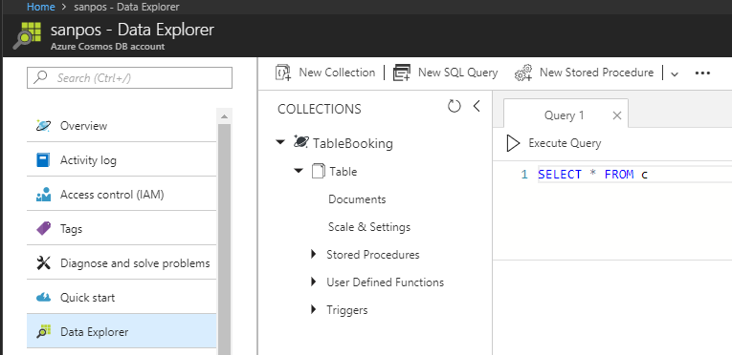The image size is (732, 355).
Task: Click the Home breadcrumb link
Action: pyautogui.click(x=40, y=7)
